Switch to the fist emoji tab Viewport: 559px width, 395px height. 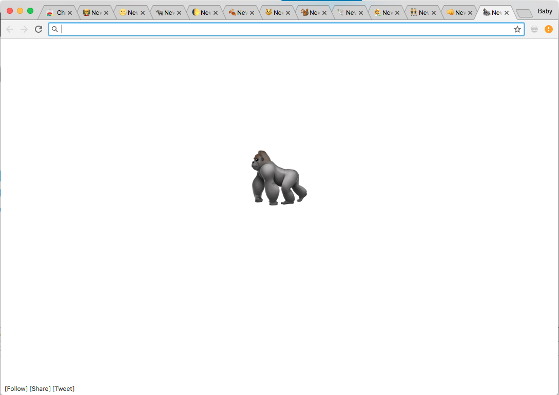(450, 12)
